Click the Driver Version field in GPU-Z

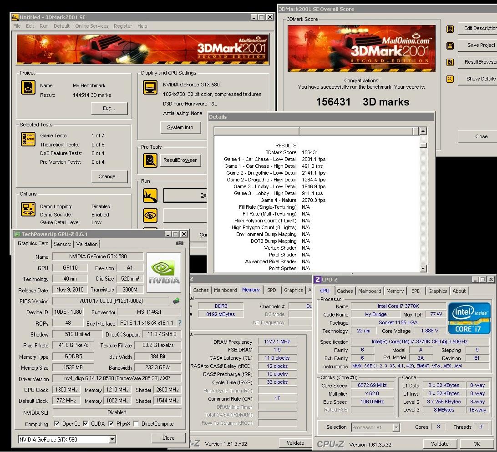pos(117,378)
